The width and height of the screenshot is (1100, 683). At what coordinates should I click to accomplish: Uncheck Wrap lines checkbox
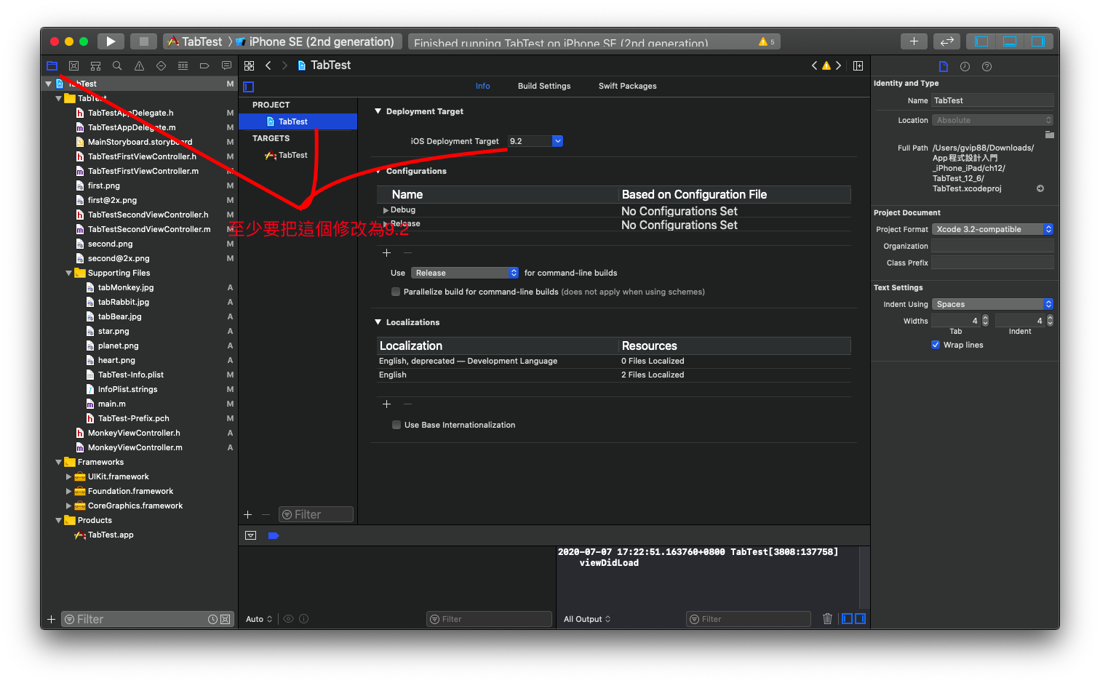pos(936,345)
